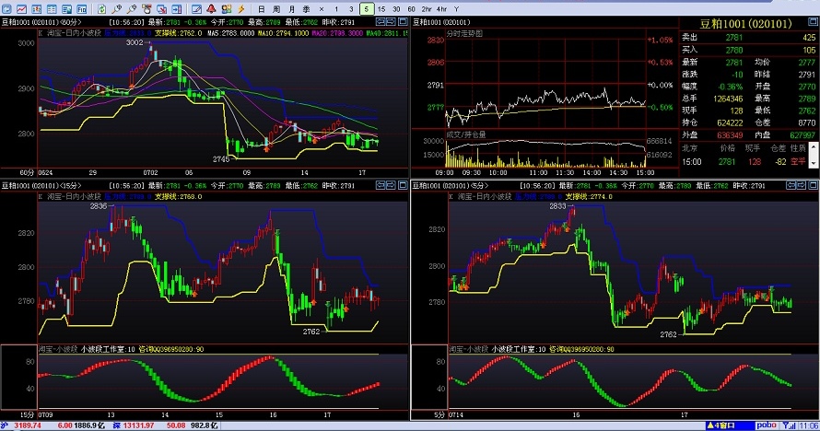
Task: Click the × period toolbar button
Action: pyautogui.click(x=322, y=9)
